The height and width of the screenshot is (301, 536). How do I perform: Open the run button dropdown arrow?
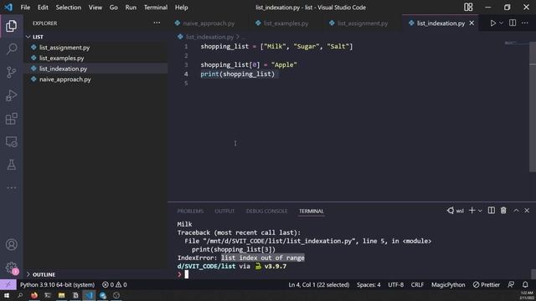[x=501, y=23]
